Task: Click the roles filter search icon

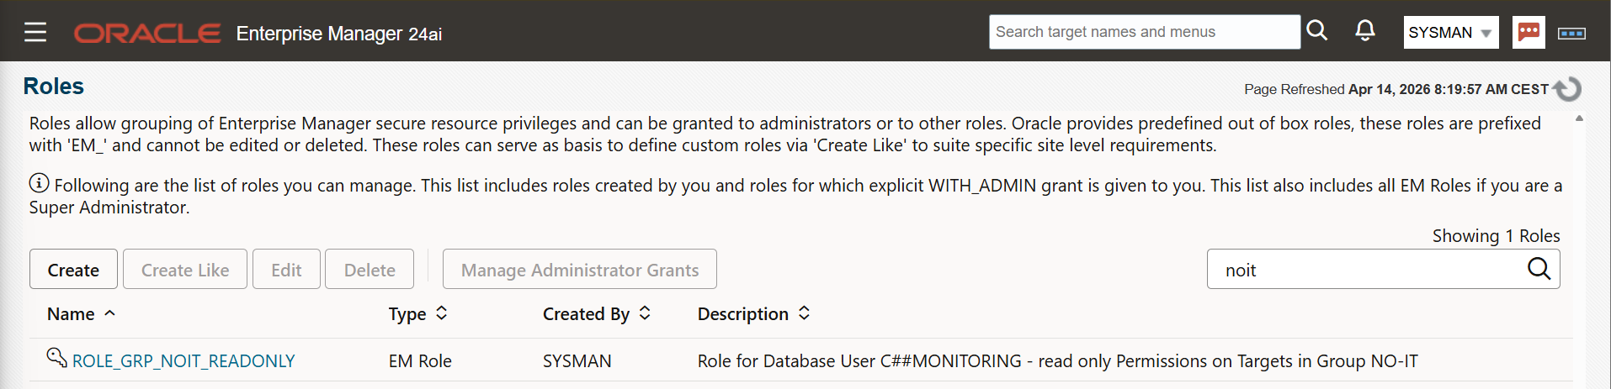Action: pos(1539,269)
